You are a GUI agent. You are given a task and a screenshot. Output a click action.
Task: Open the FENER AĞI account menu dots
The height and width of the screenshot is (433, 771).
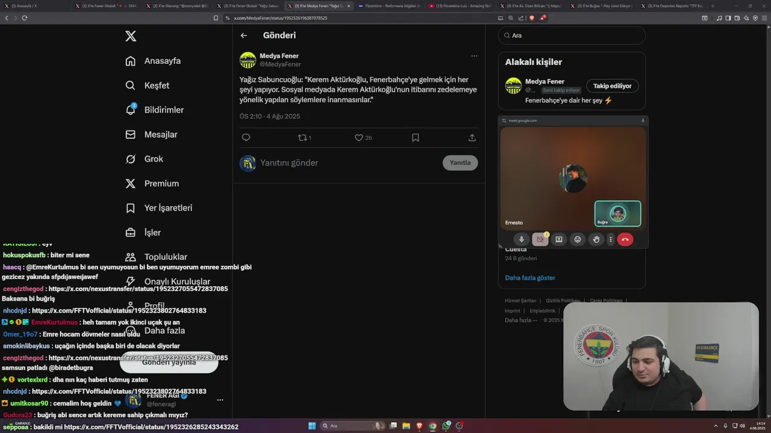(x=220, y=400)
